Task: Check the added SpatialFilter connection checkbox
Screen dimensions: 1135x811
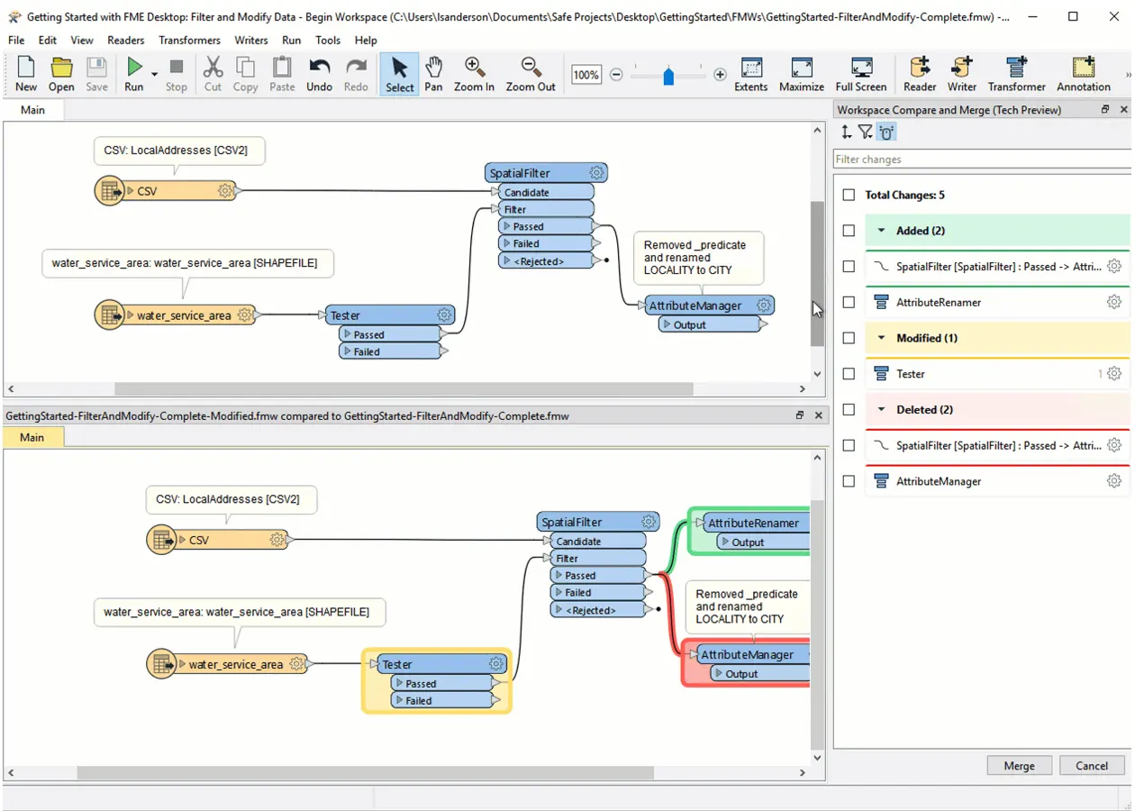Action: [849, 267]
